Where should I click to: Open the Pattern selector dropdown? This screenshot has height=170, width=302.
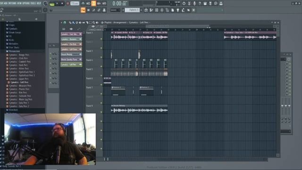(132, 10)
